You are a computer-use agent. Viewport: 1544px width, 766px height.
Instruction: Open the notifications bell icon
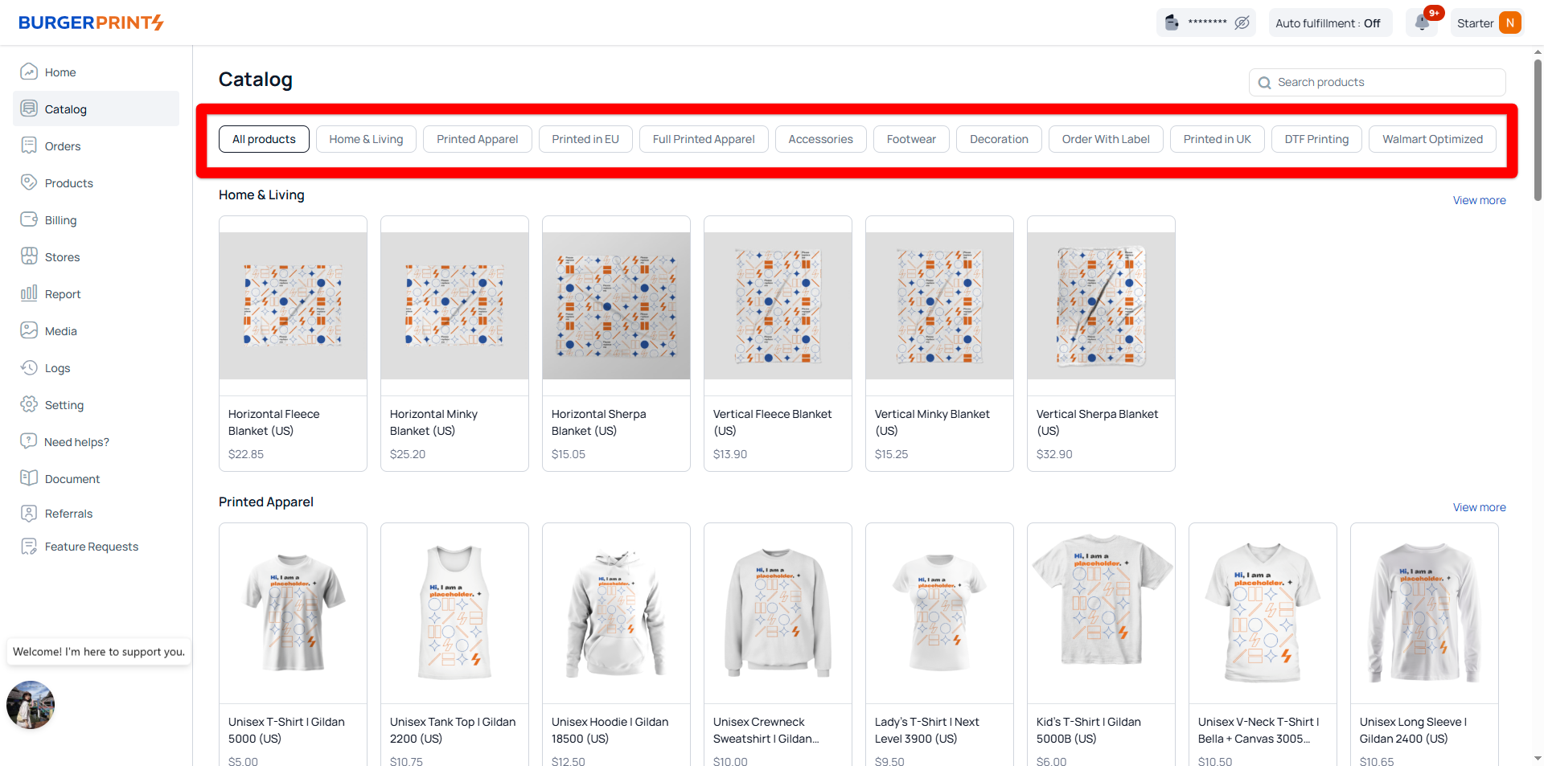tap(1422, 23)
